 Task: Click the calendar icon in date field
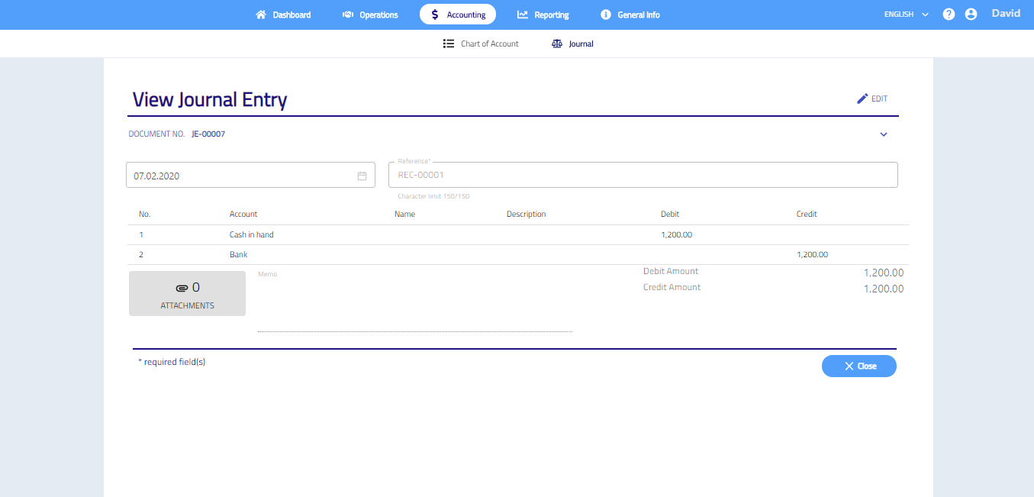point(362,176)
